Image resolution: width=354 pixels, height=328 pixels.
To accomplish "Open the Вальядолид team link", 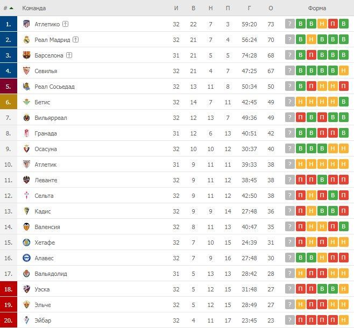I will click(51, 274).
